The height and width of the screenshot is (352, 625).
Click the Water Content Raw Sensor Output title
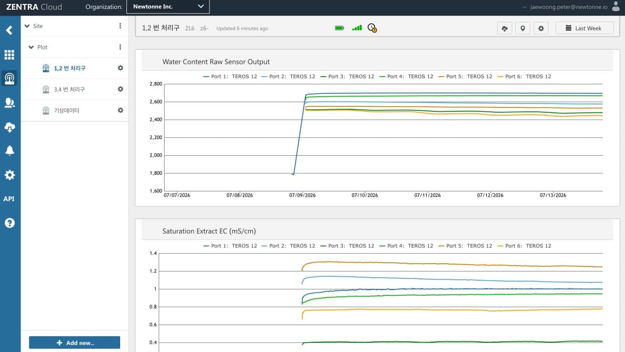click(216, 62)
